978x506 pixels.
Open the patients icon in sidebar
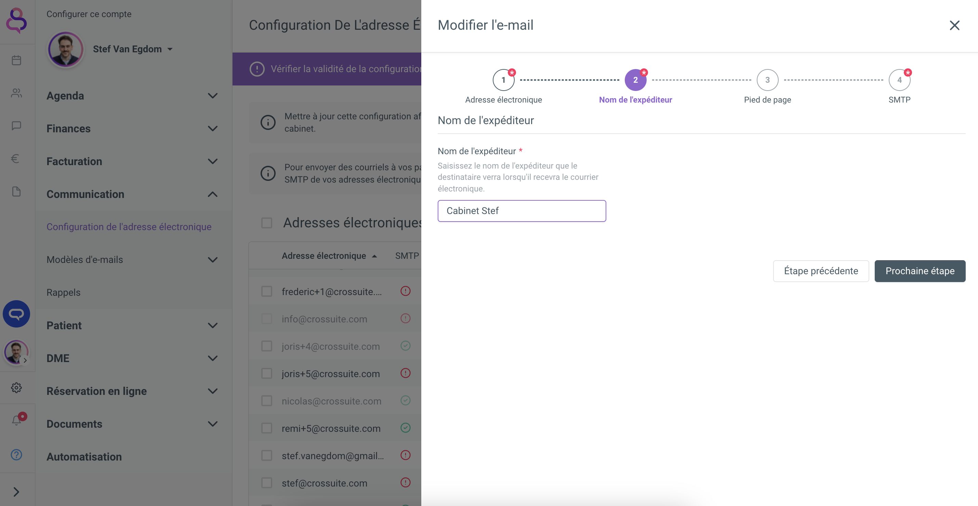click(16, 93)
